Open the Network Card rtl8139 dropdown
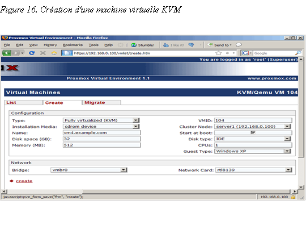The image size is (306, 238). point(254,170)
